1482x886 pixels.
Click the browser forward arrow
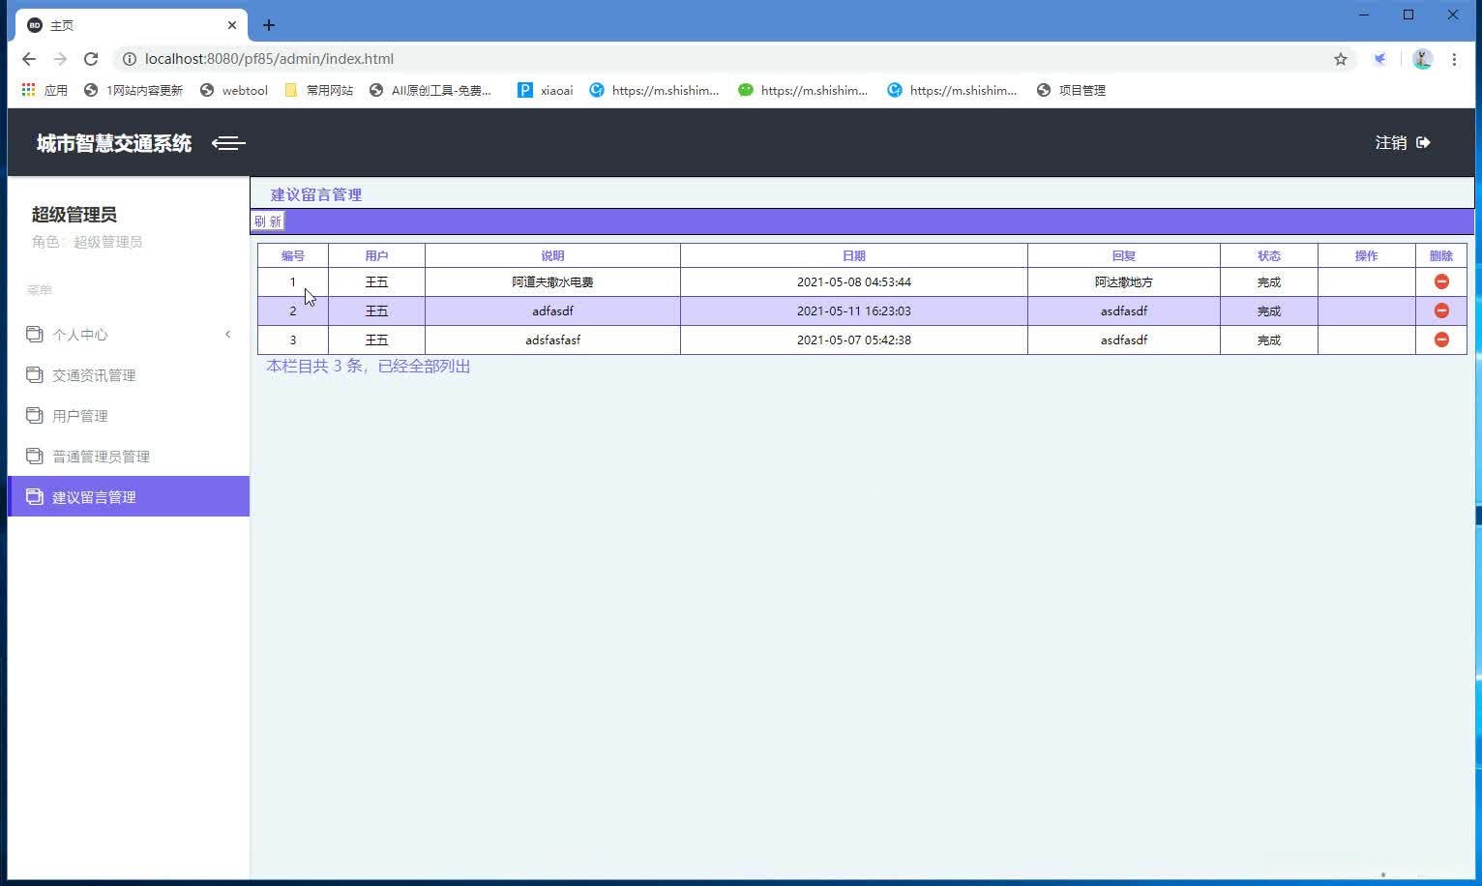(60, 59)
